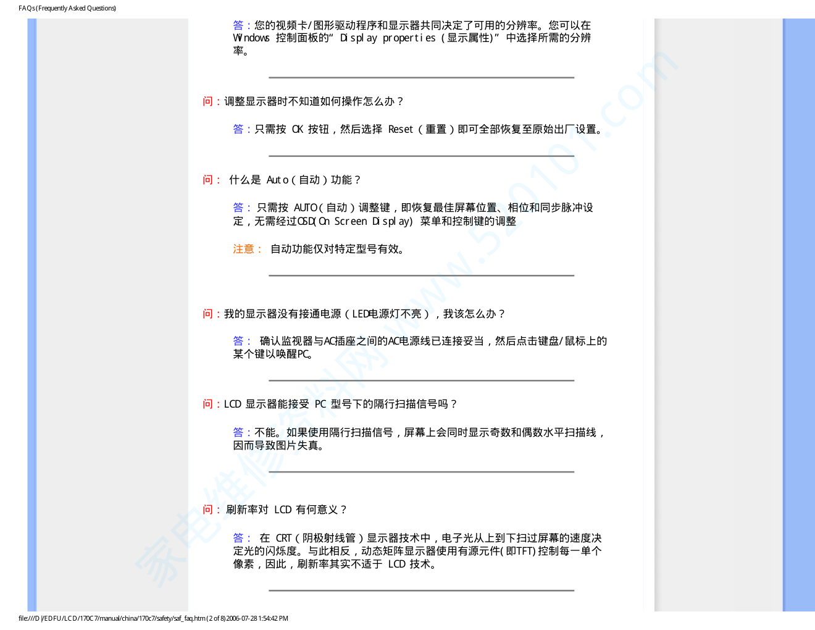Select the question about LCD interlaced scanning signals
This screenshot has height=630, width=815.
click(340, 404)
